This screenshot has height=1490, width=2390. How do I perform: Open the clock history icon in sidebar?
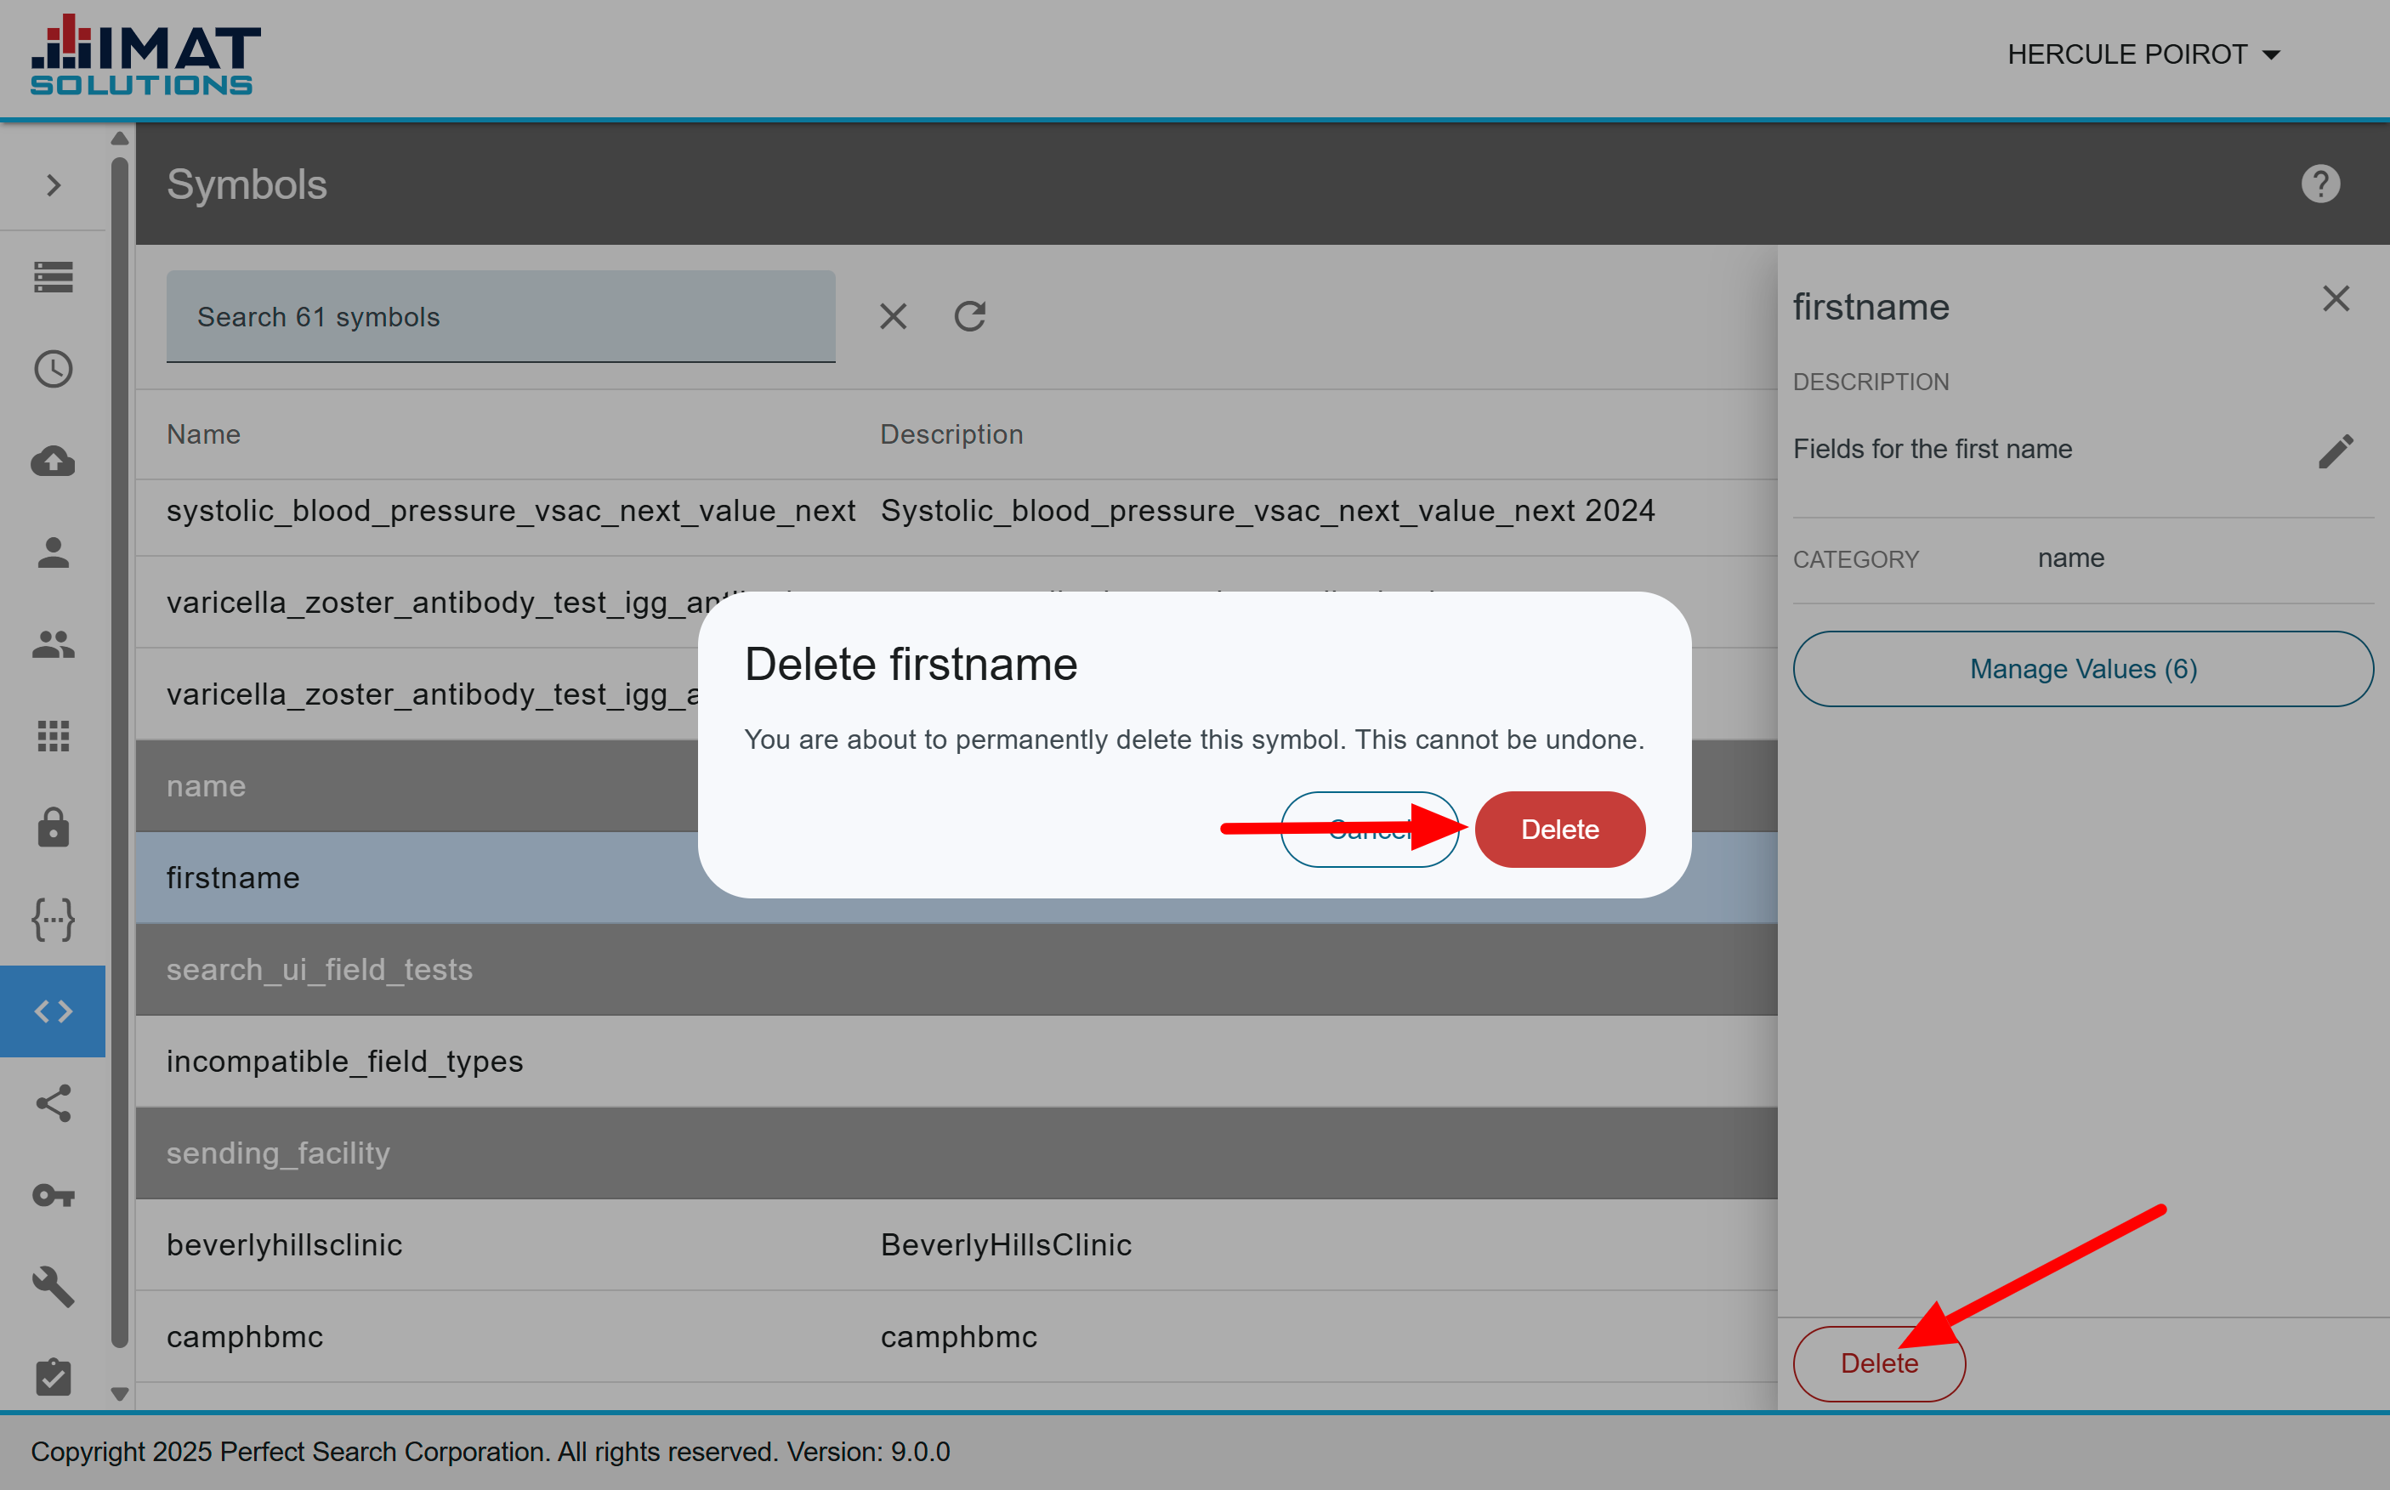(x=54, y=369)
